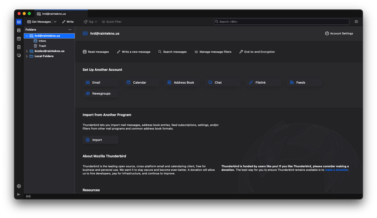377x218 pixels.
Task: Click the online status icon
Action: tap(28, 196)
